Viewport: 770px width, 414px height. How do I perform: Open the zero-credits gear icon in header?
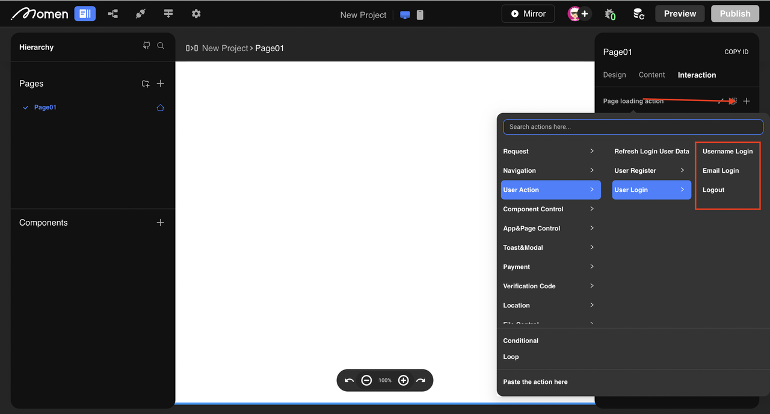(609, 13)
